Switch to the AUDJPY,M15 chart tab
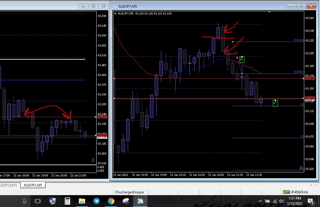 (9, 185)
